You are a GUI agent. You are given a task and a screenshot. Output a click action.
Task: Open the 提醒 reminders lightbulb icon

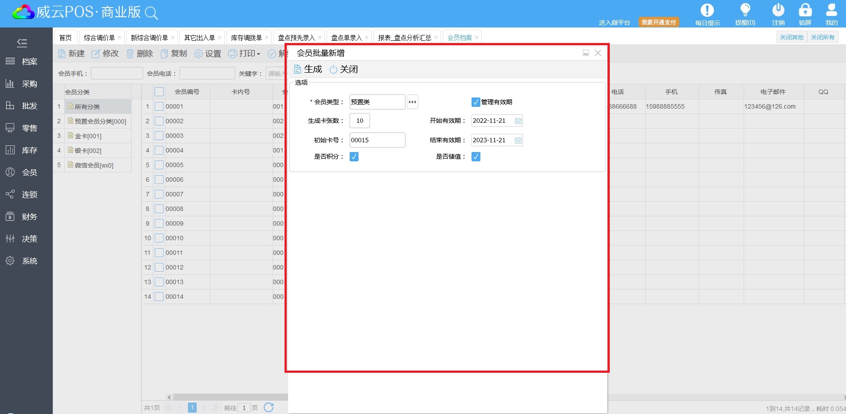tap(745, 11)
